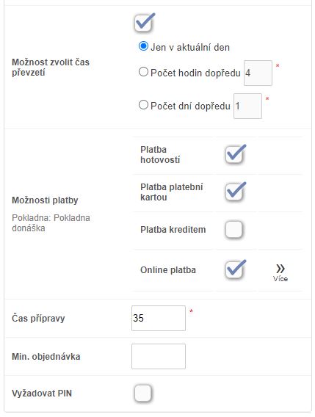
Task: Click the 'Jen v aktuální den' label text
Action: 190,47
